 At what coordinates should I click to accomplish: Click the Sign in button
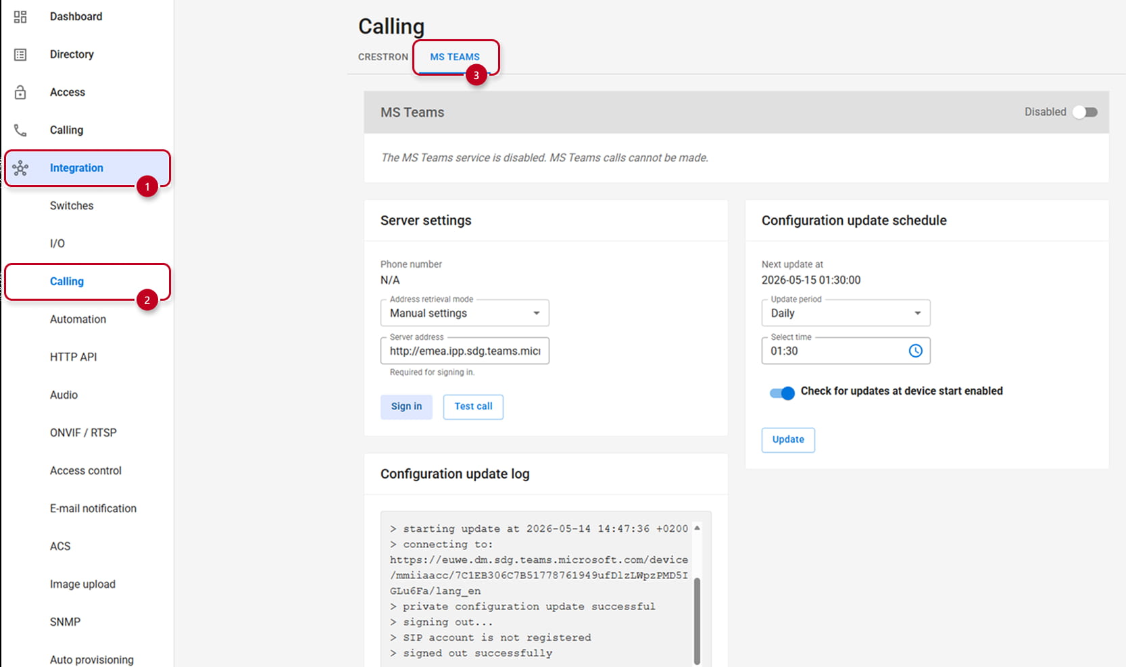[x=406, y=406]
